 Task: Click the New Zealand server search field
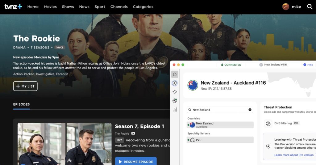[220, 110]
